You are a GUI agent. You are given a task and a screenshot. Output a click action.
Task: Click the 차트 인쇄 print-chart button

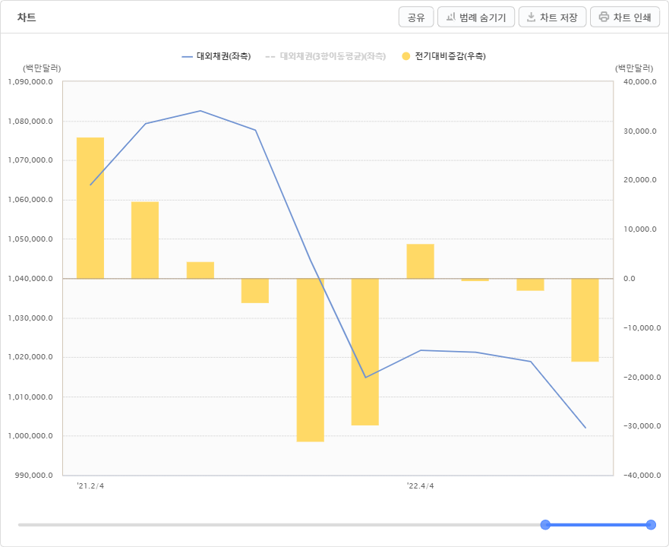click(625, 17)
